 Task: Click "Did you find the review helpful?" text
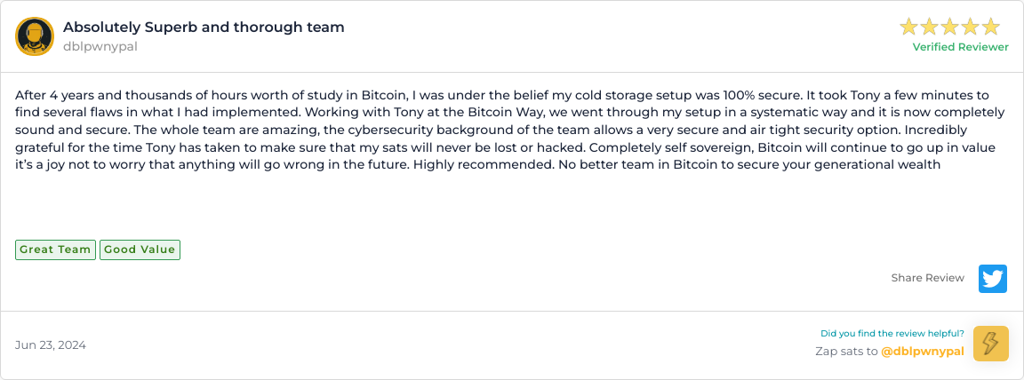892,334
